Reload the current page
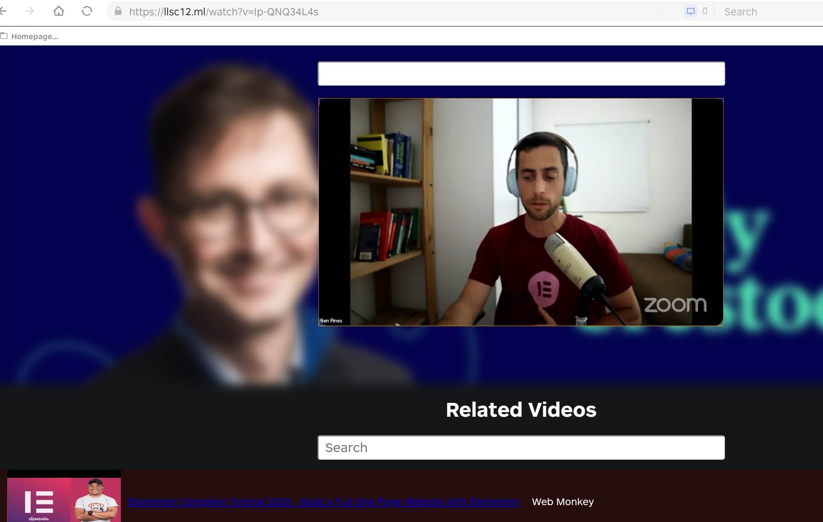Screen dimensions: 823x522 pos(87,11)
